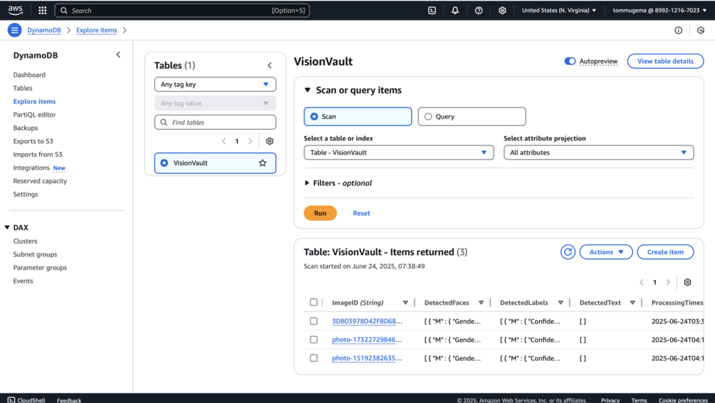Open the AWS services grid menu
The height and width of the screenshot is (403, 715).
43,10
